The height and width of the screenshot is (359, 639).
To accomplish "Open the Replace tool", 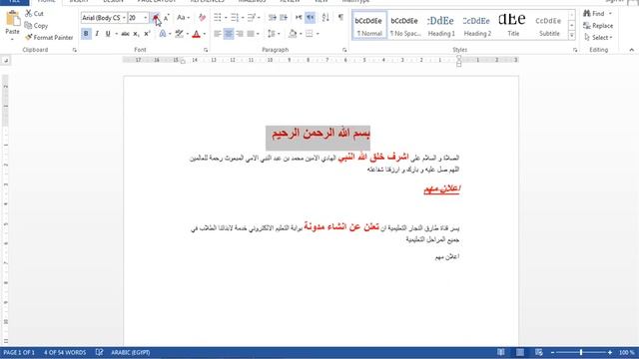I will click(x=598, y=26).
